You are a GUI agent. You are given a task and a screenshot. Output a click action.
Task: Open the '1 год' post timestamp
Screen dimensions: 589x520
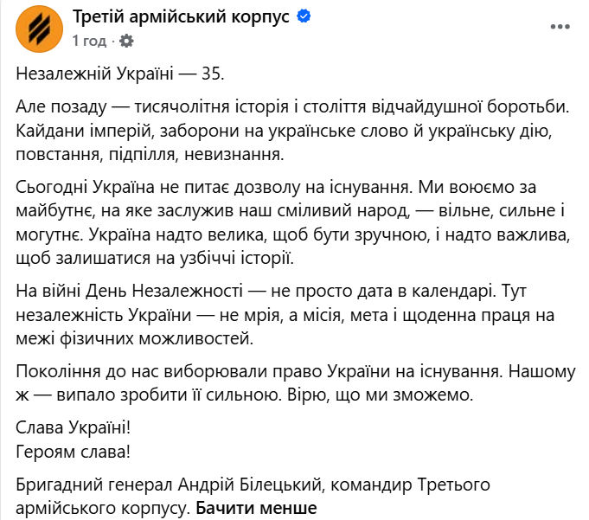(x=89, y=41)
